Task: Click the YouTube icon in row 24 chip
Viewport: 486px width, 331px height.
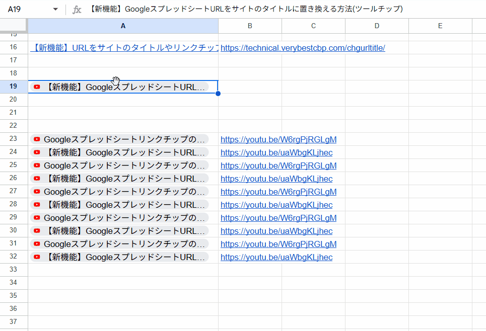Action: (x=37, y=152)
